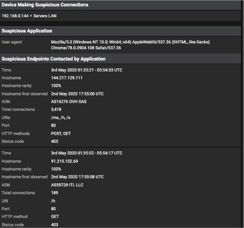Click the Suspicious Application section header
Image resolution: width=244 pixels, height=228 pixels.
click(27, 31)
